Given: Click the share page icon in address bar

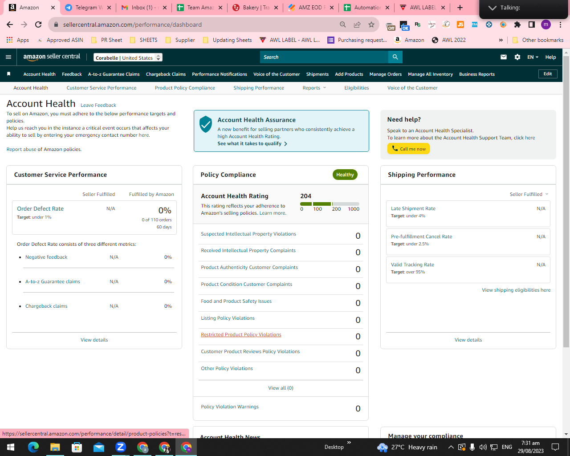Looking at the screenshot, I should coord(357,24).
